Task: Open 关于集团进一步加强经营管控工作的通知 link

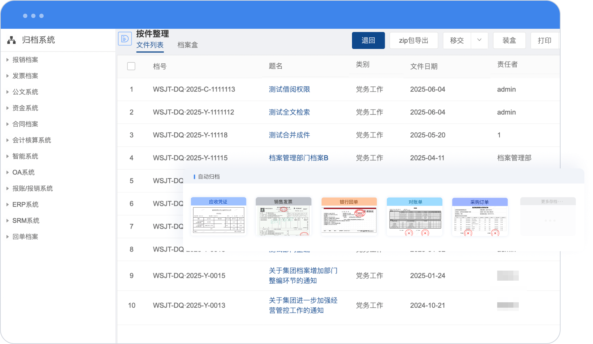Action: click(x=303, y=305)
